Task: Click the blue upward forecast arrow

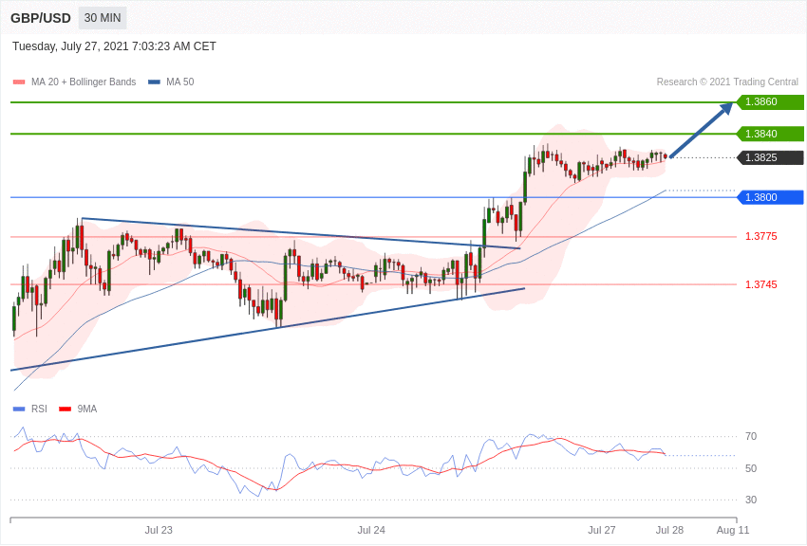Action: tap(701, 130)
